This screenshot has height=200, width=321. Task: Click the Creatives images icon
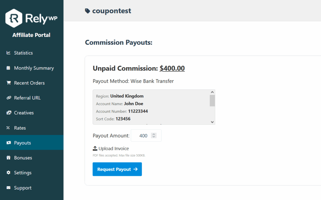point(9,113)
